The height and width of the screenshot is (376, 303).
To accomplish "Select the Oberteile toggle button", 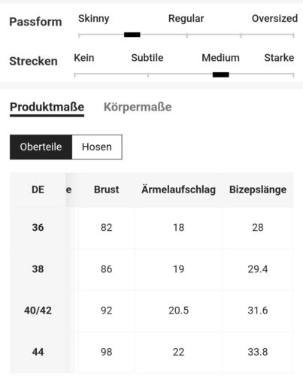I will (41, 147).
